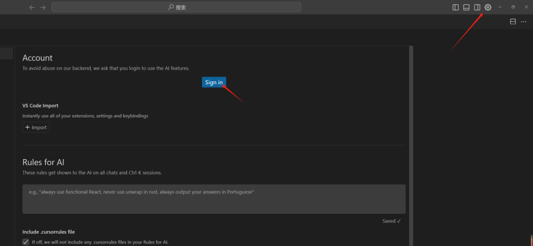Sign in to your account
The image size is (533, 246).
click(214, 82)
